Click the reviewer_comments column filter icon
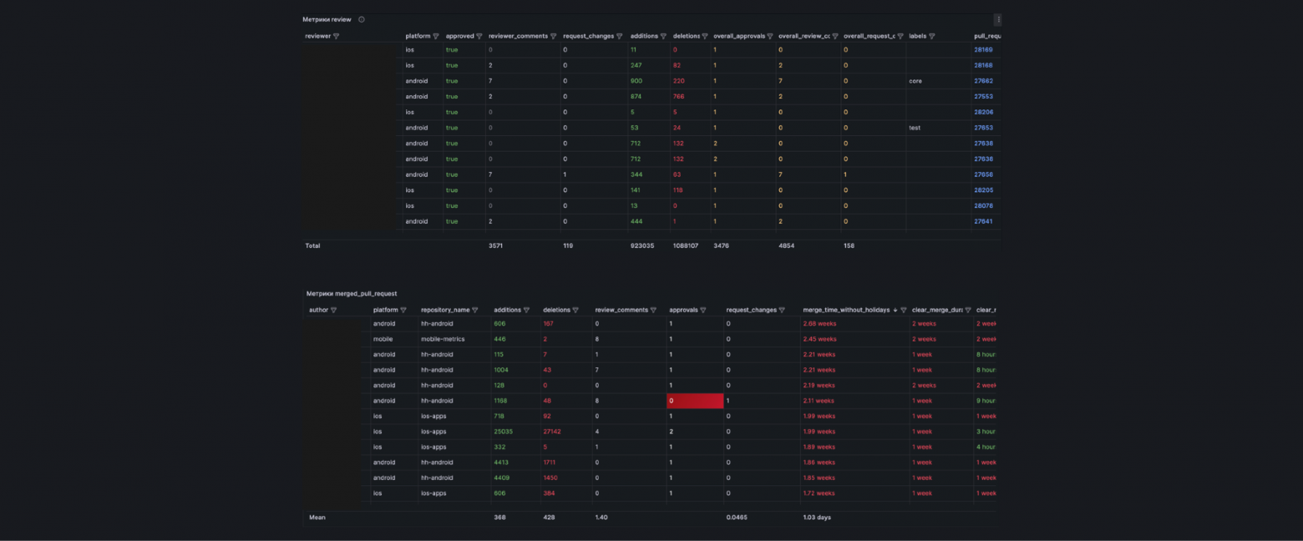The width and height of the screenshot is (1303, 541). [x=554, y=36]
